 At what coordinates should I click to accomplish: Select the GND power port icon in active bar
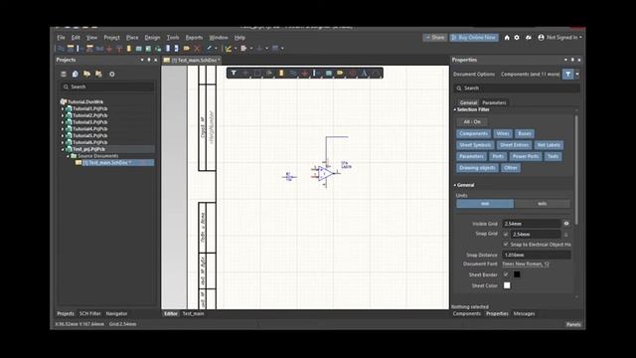(305, 73)
